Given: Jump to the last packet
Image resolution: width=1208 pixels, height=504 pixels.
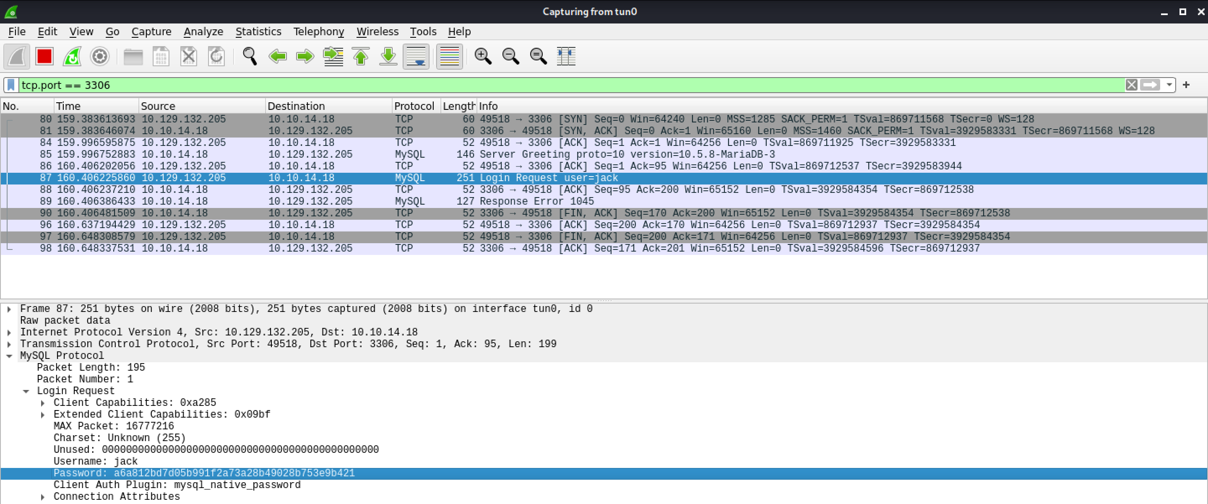Looking at the screenshot, I should (x=388, y=57).
